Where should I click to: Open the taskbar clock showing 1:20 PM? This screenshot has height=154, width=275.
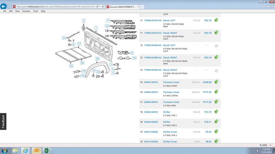point(266,151)
